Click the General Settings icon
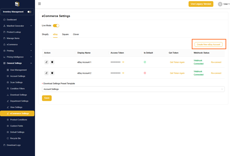Screen dimensions: 230x156 (x=4, y=63)
